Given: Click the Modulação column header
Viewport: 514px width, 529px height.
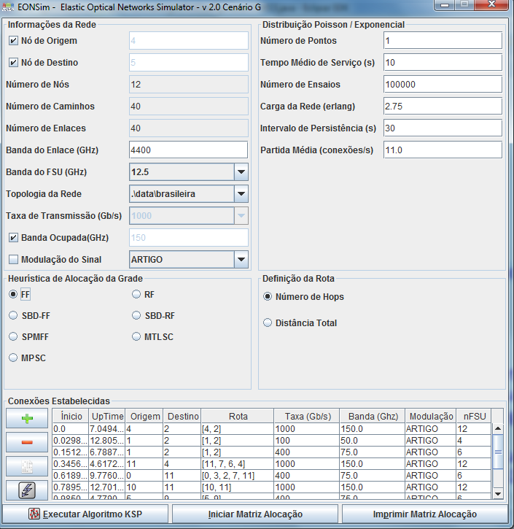Looking at the screenshot, I should (431, 417).
